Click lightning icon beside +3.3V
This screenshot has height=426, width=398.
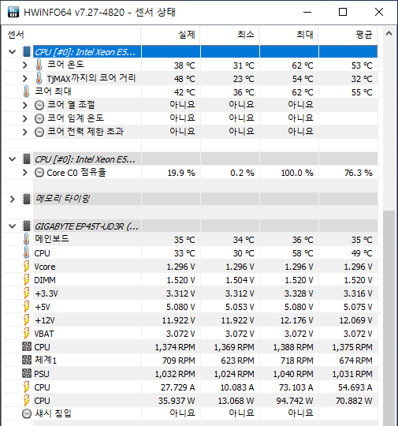tap(26, 293)
